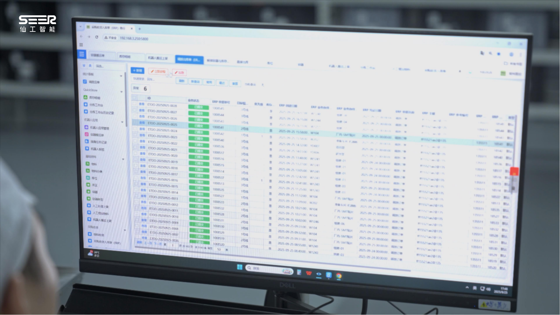
Task: Click the blue plus New button
Action: point(137,70)
